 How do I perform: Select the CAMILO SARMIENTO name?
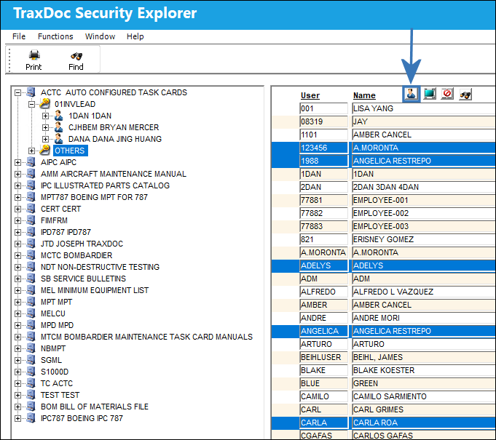click(424, 396)
